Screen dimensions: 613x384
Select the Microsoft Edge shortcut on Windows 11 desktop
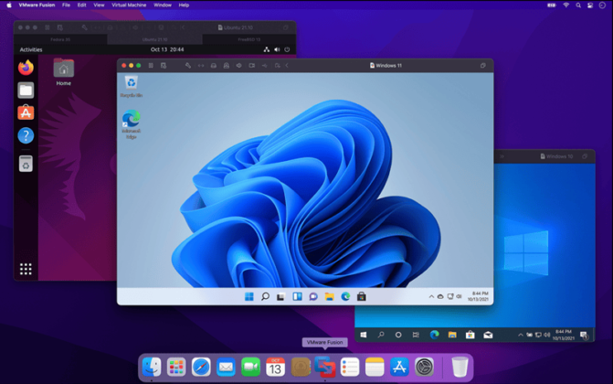pos(132,124)
